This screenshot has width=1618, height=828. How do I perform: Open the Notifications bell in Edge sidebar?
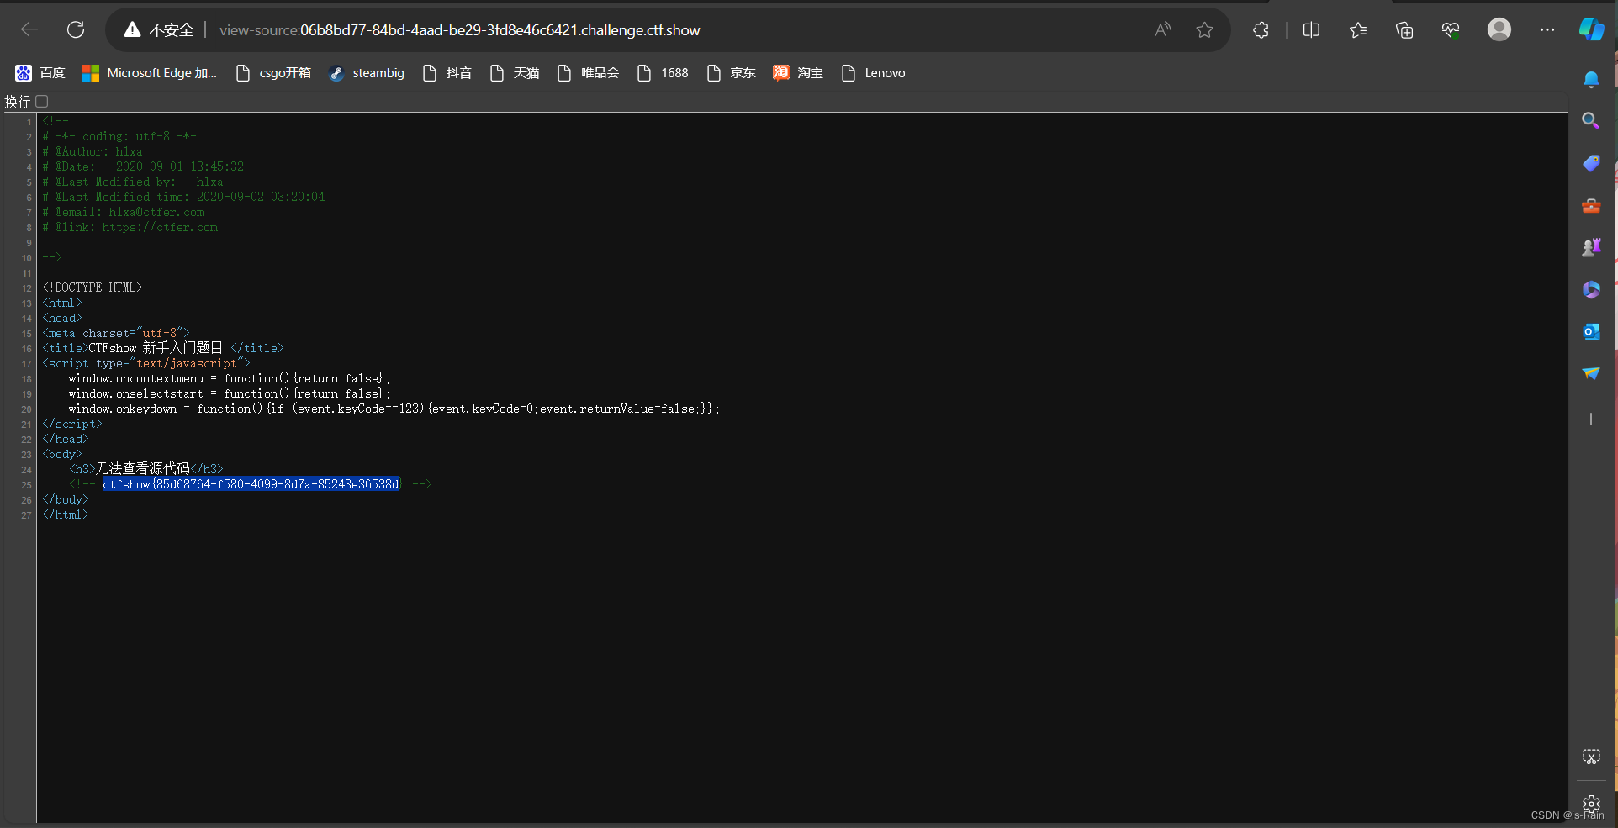tap(1591, 80)
